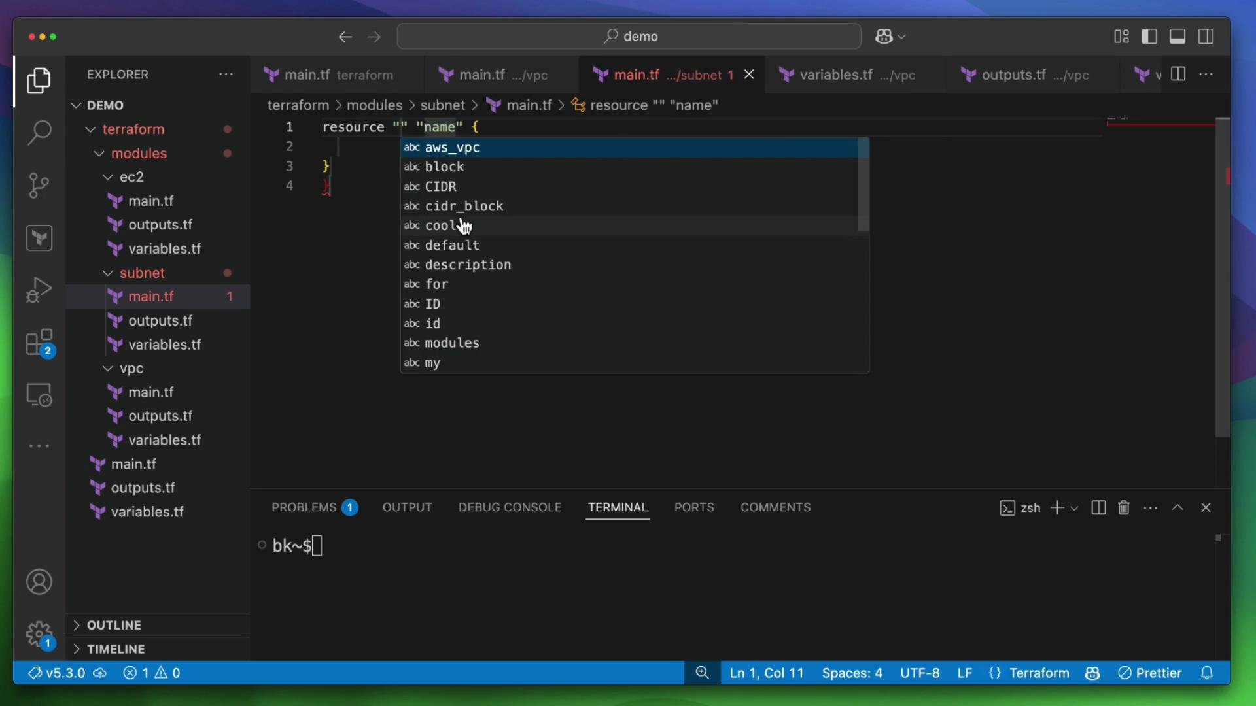
Task: Click the demo command center search box
Action: 629,37
